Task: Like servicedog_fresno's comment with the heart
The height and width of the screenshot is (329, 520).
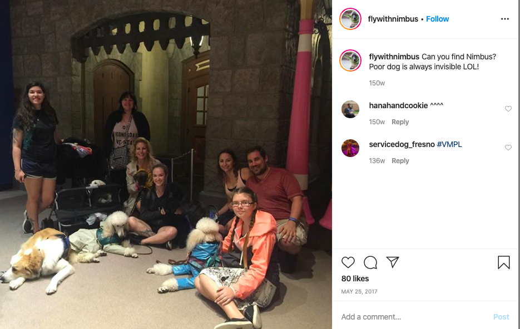Action: click(508, 148)
